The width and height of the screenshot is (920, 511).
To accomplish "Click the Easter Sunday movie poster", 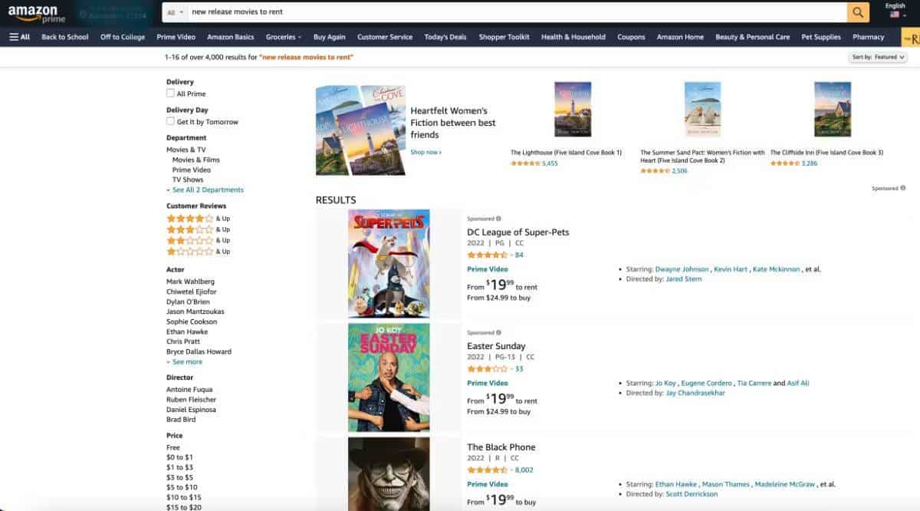I will click(389, 377).
